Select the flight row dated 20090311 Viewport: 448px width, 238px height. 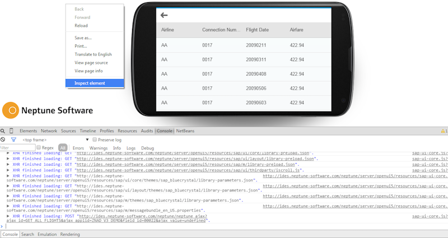244,59
